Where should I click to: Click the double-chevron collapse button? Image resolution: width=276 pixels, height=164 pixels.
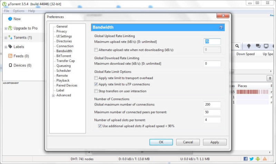tap(270, 78)
